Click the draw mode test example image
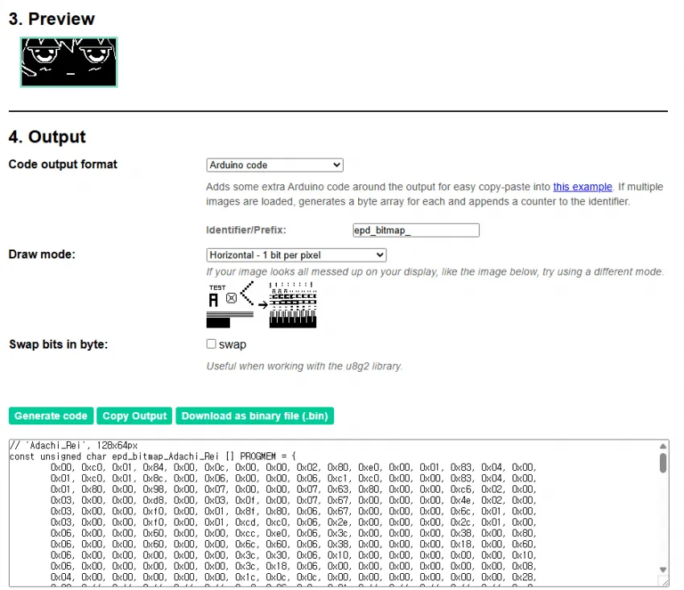Image resolution: width=684 pixels, height=590 pixels. [262, 304]
